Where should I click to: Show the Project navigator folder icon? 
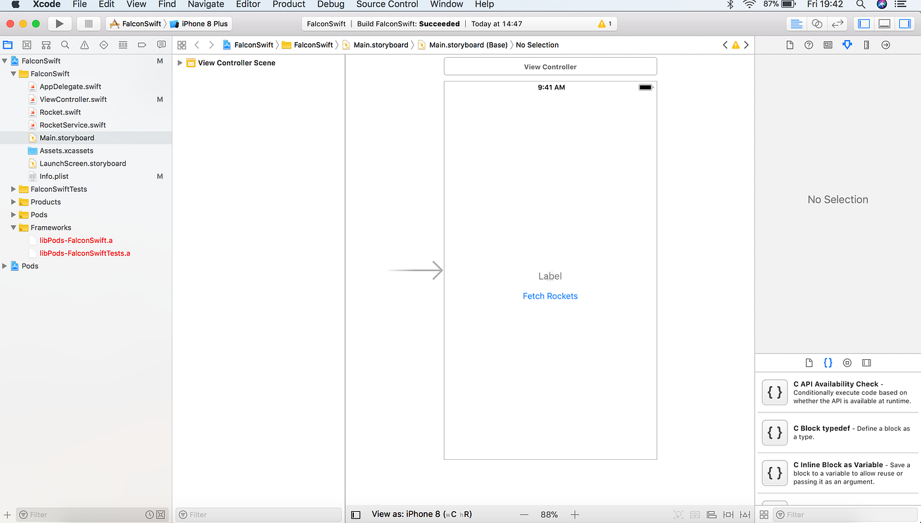pyautogui.click(x=8, y=45)
